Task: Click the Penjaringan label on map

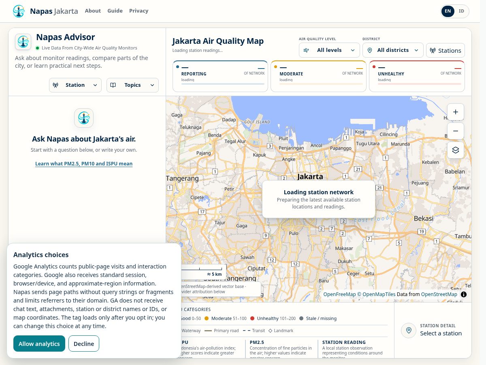Action: point(291,148)
